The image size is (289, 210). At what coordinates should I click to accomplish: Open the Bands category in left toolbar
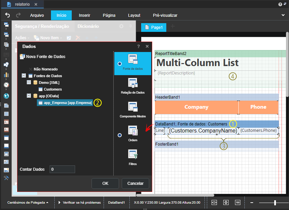tap(6, 24)
